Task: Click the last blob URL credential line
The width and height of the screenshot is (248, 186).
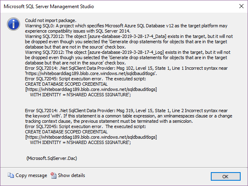Action: [x=91, y=137]
